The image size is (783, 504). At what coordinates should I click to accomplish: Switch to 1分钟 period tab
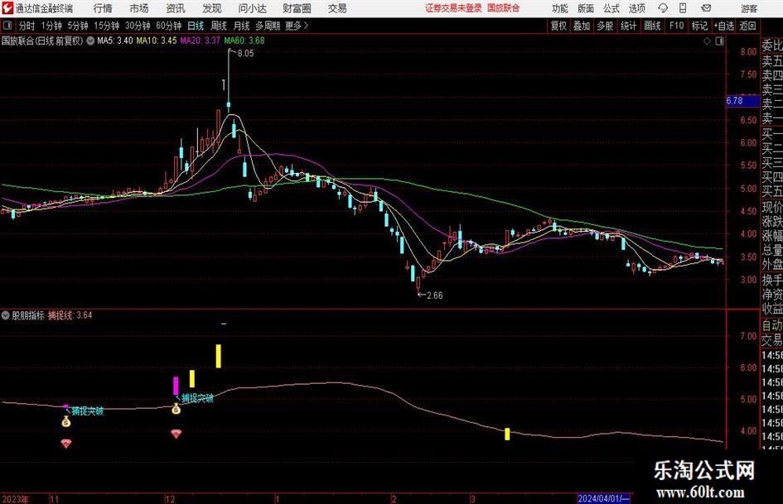pos(51,26)
